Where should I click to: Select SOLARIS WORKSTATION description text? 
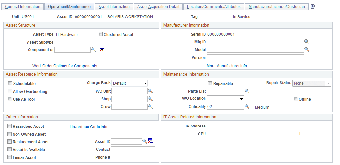pyautogui.click(x=130, y=17)
